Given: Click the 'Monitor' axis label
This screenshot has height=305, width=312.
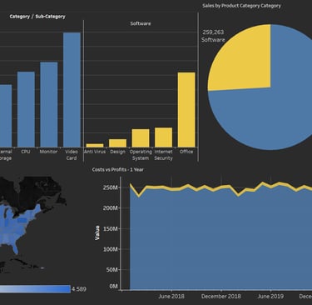Looking at the screenshot, I should (48, 152).
